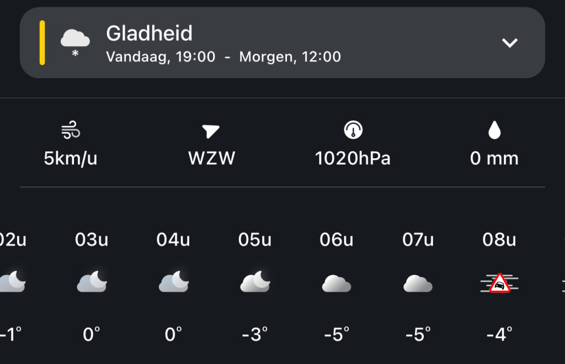Click the warning time range Vandaag 19:00
The width and height of the screenshot is (565, 364).
click(x=161, y=57)
